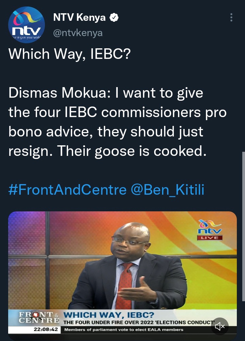The height and width of the screenshot is (341, 245).
Task: Click the vertical scrollbar on the right edge
Action: click(244, 226)
